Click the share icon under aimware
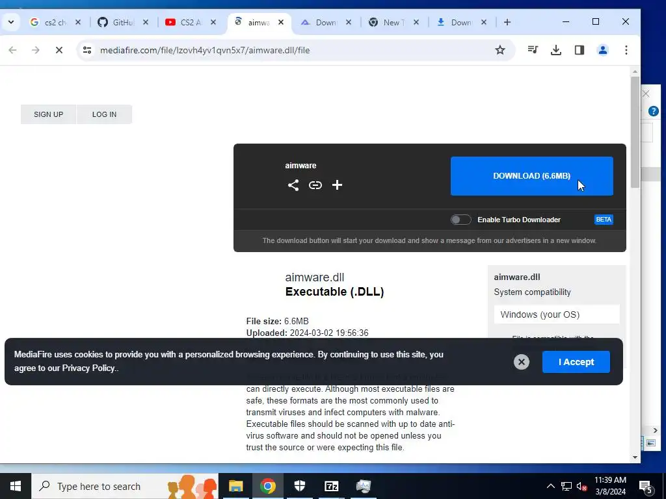 click(293, 185)
